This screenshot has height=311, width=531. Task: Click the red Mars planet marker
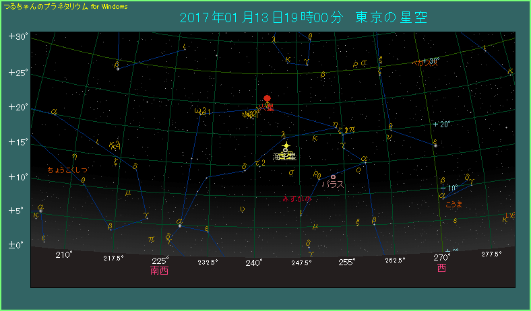[267, 99]
